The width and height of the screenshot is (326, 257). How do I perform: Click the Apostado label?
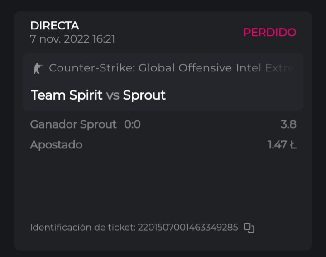point(56,145)
